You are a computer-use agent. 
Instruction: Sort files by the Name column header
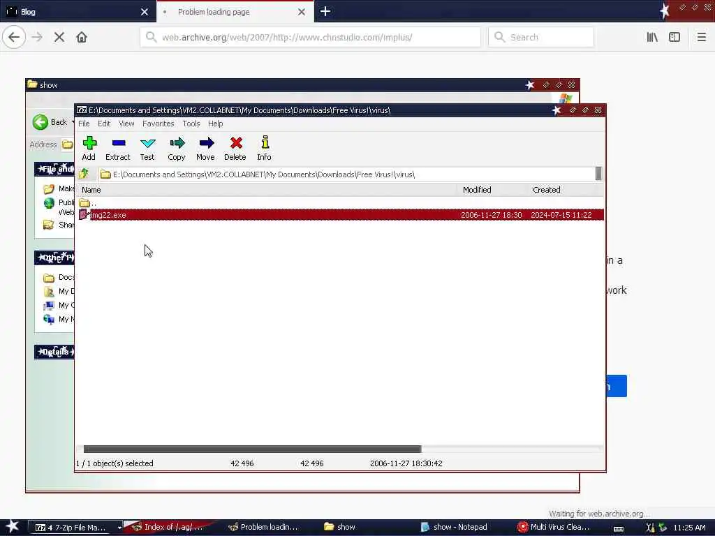267,190
